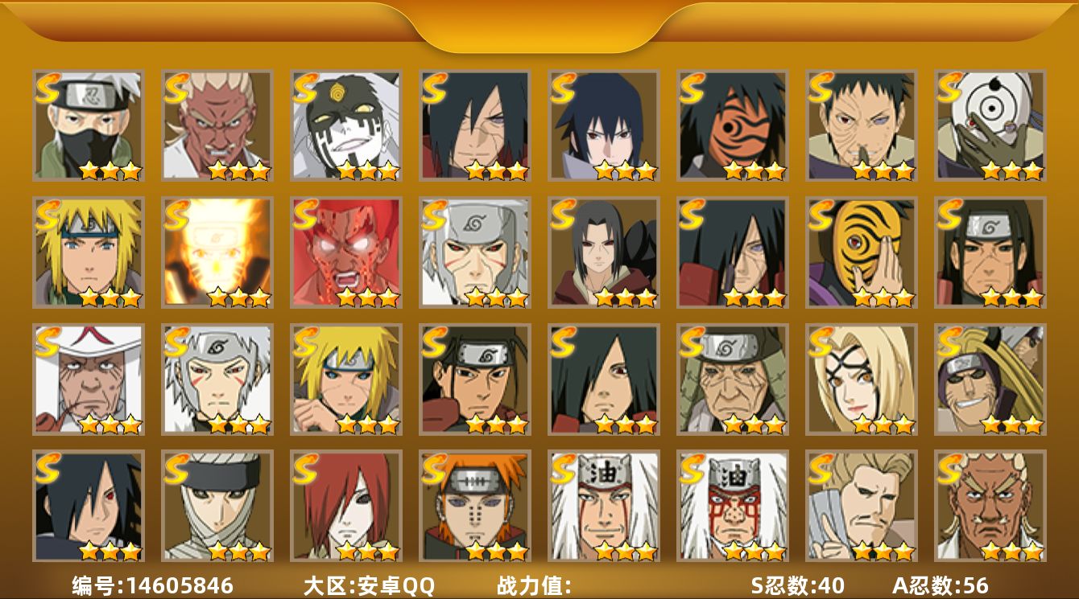Open the Itachi portrait with red collar

coord(603,252)
